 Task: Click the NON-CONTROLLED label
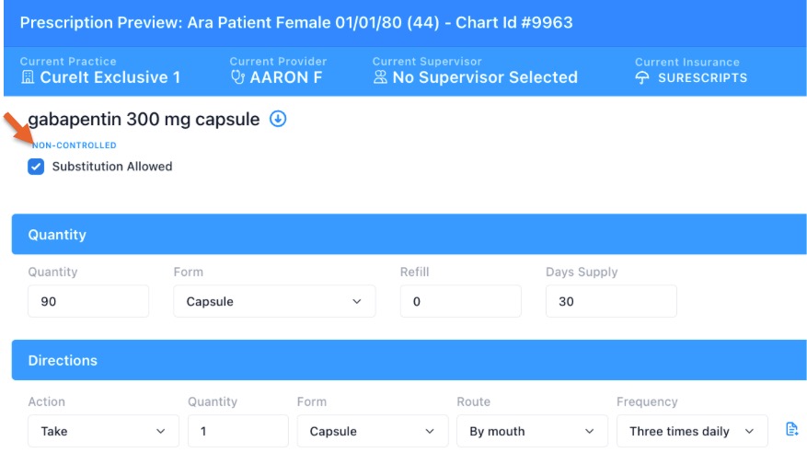coord(75,145)
